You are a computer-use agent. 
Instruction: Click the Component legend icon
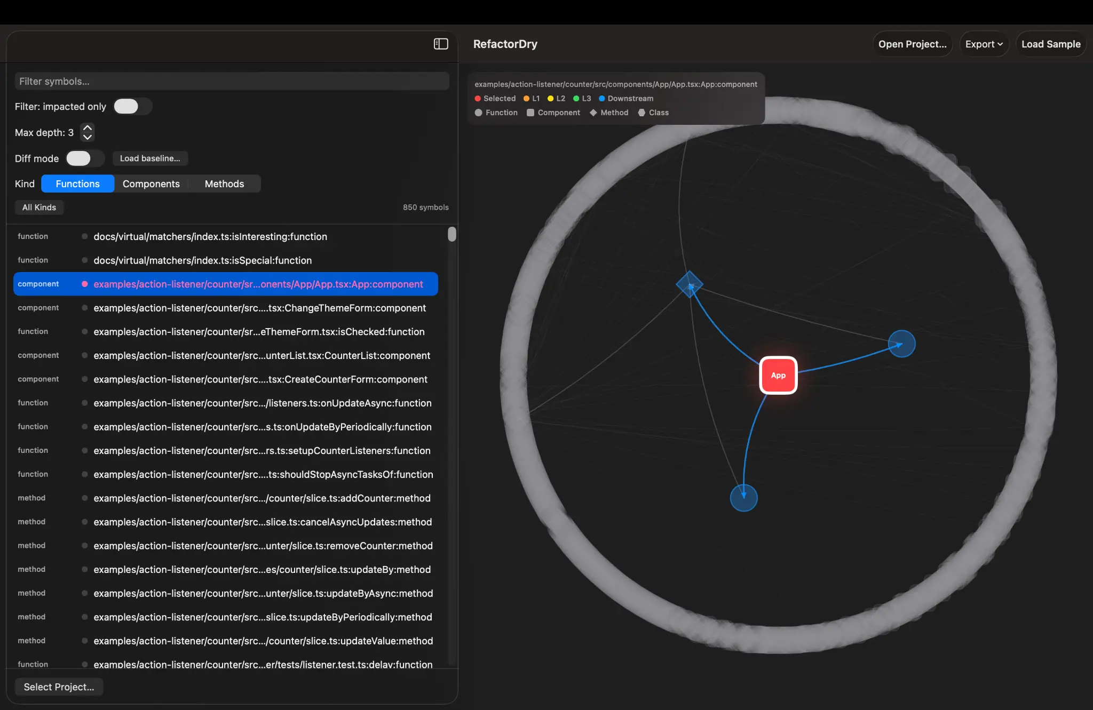pos(530,113)
